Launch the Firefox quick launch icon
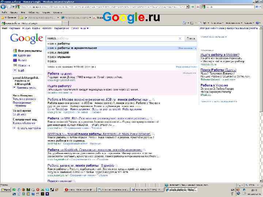This screenshot has height=197, width=263. point(23,190)
